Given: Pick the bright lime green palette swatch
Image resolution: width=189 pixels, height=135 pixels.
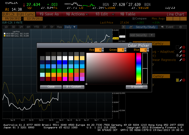Looking at the screenshot, I should pyautogui.click(x=71, y=71).
